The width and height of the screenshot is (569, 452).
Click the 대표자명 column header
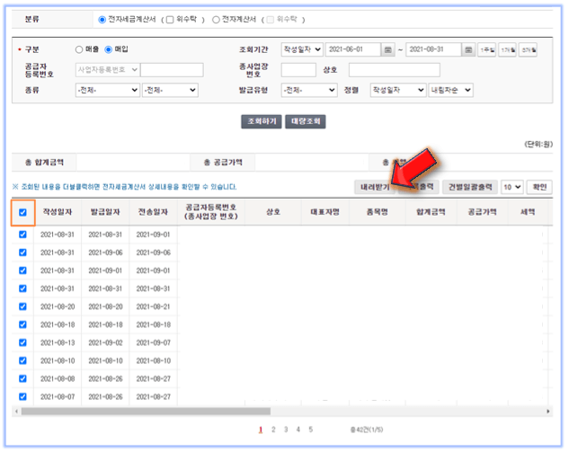(x=325, y=212)
